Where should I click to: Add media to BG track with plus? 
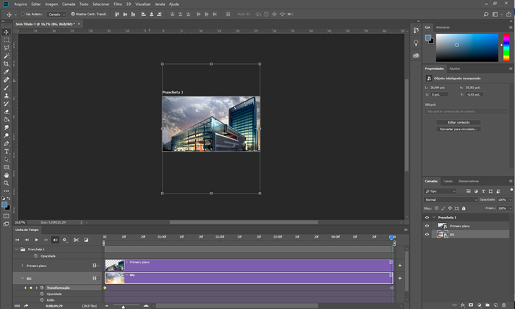399,278
